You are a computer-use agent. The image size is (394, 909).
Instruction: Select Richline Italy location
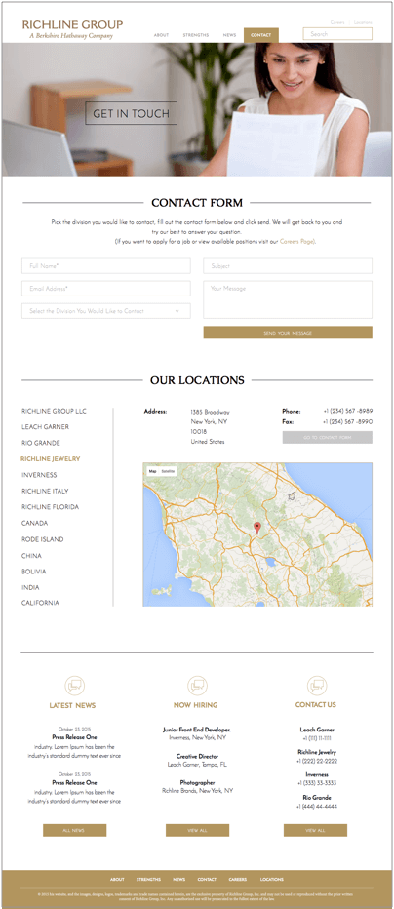click(x=45, y=491)
